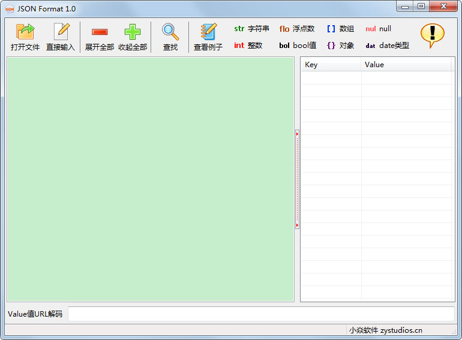Open 查找 magnifier search tool

(x=170, y=32)
